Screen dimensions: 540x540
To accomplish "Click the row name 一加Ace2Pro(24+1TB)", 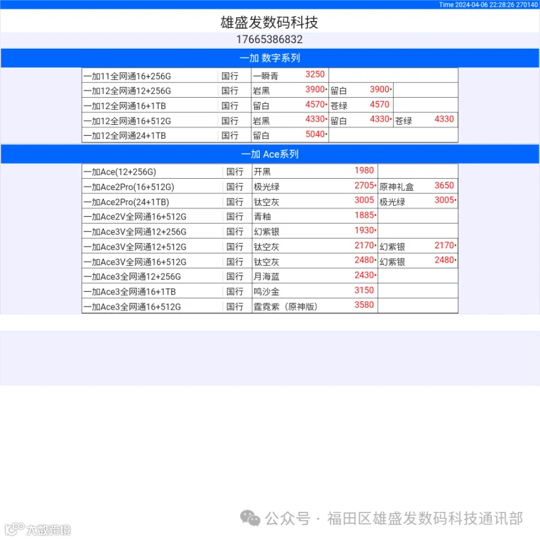I will pyautogui.click(x=126, y=202).
